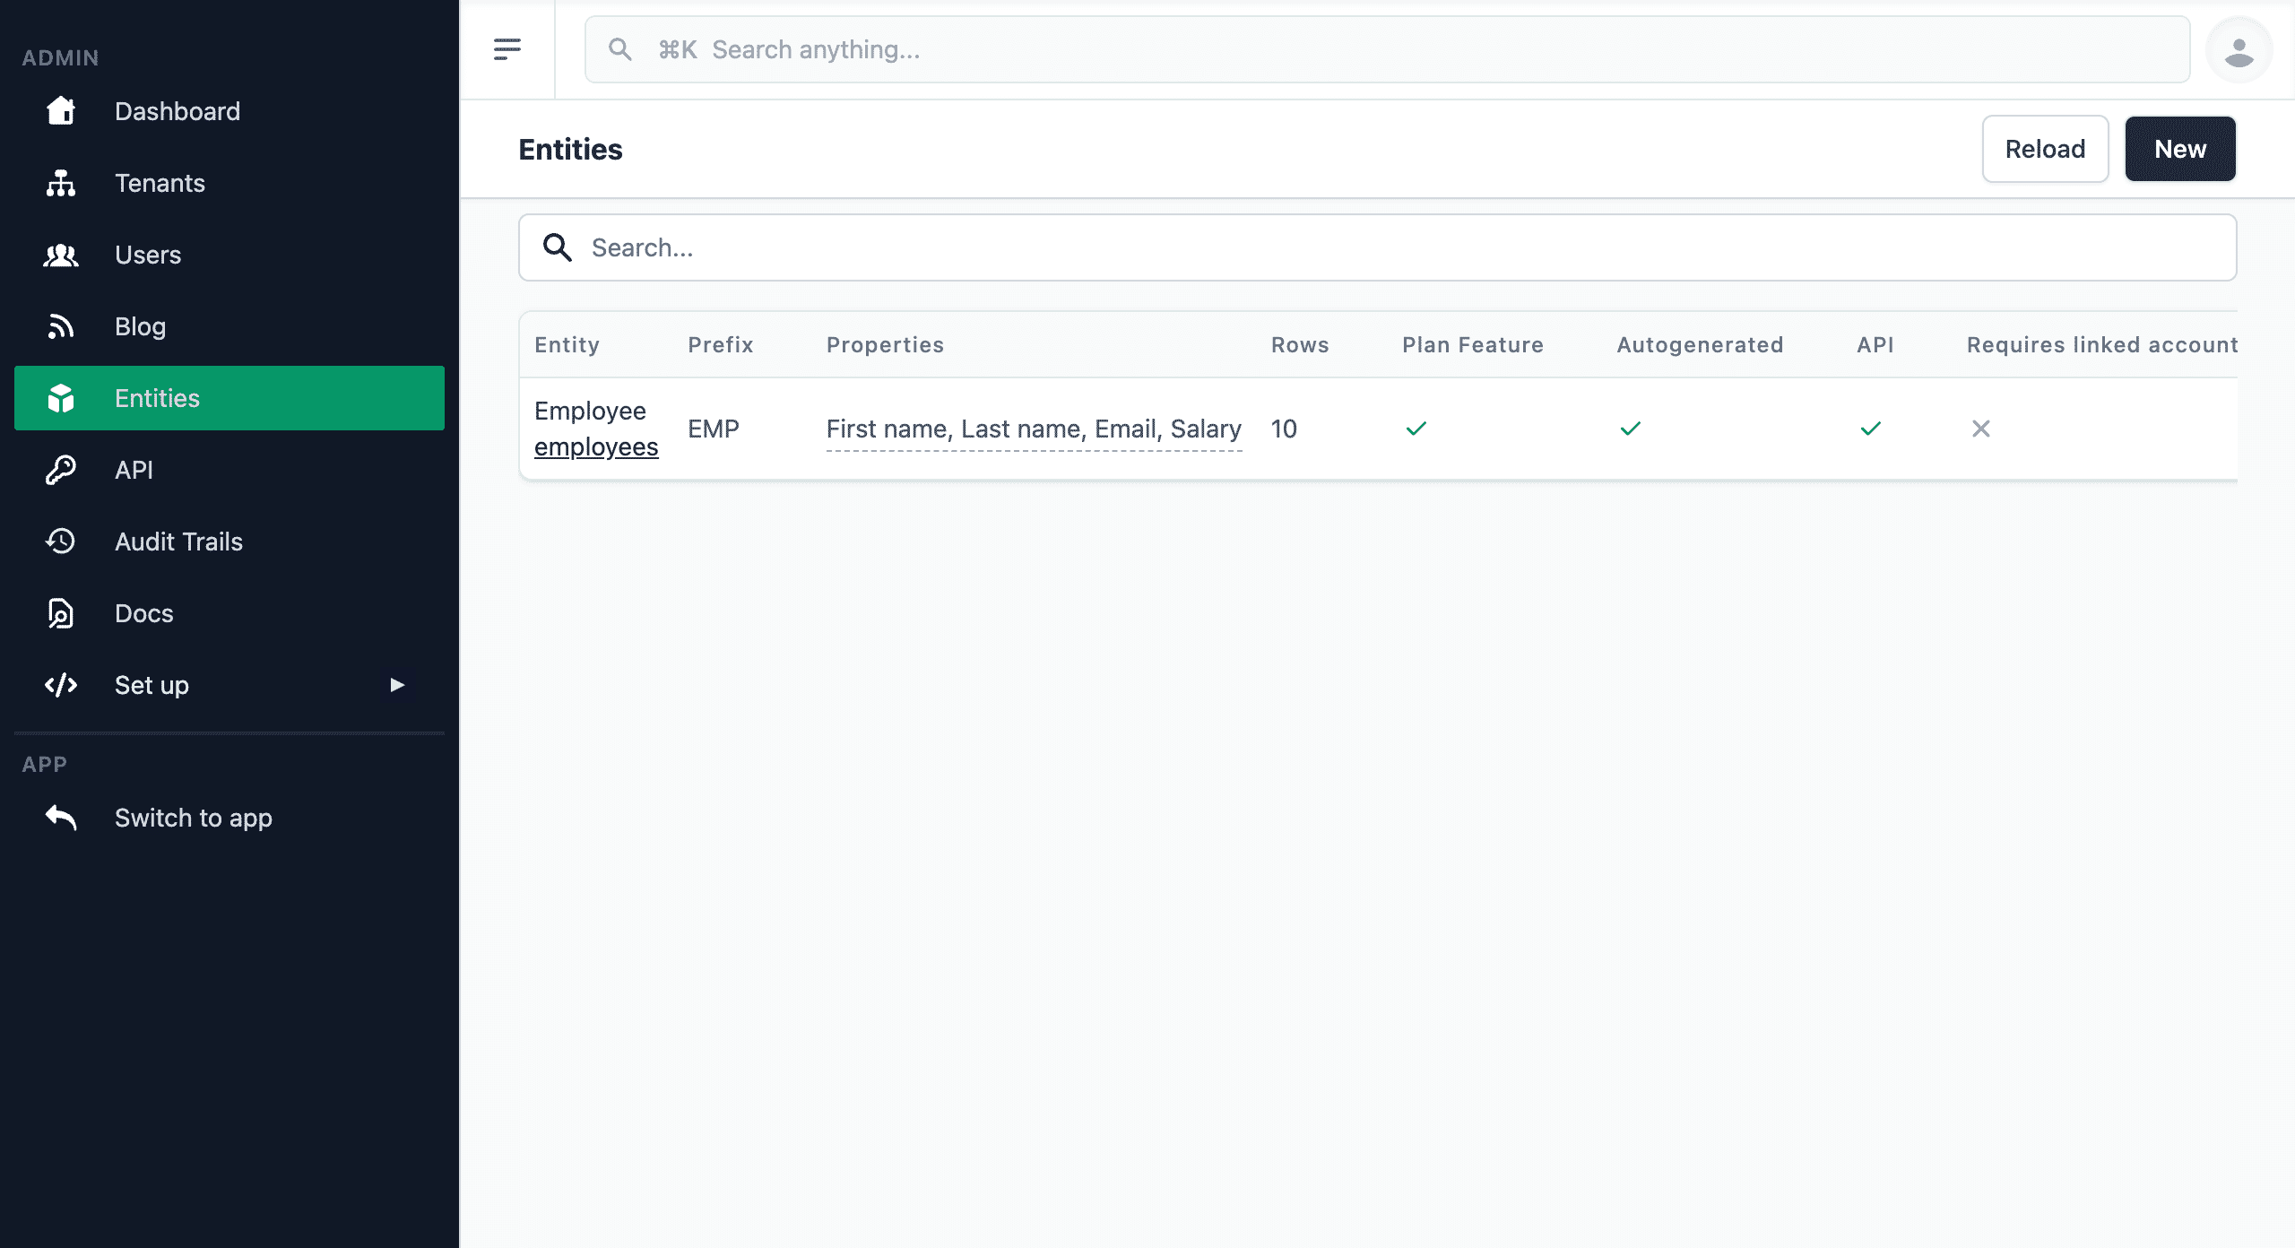Click the properties list First name, Last name, Email, Salary
This screenshot has height=1248, width=2295.
tap(1034, 429)
